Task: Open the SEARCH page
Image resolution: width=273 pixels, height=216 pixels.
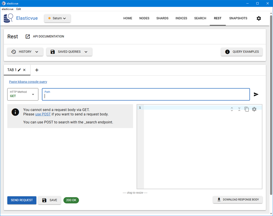Action: click(200, 18)
